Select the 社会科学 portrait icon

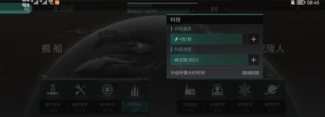[x=217, y=90]
